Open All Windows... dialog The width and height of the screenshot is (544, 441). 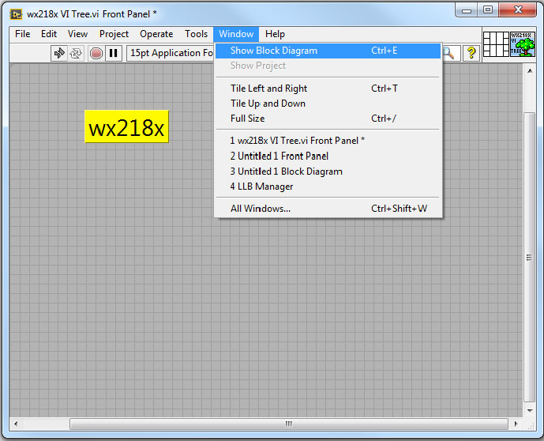tap(260, 209)
